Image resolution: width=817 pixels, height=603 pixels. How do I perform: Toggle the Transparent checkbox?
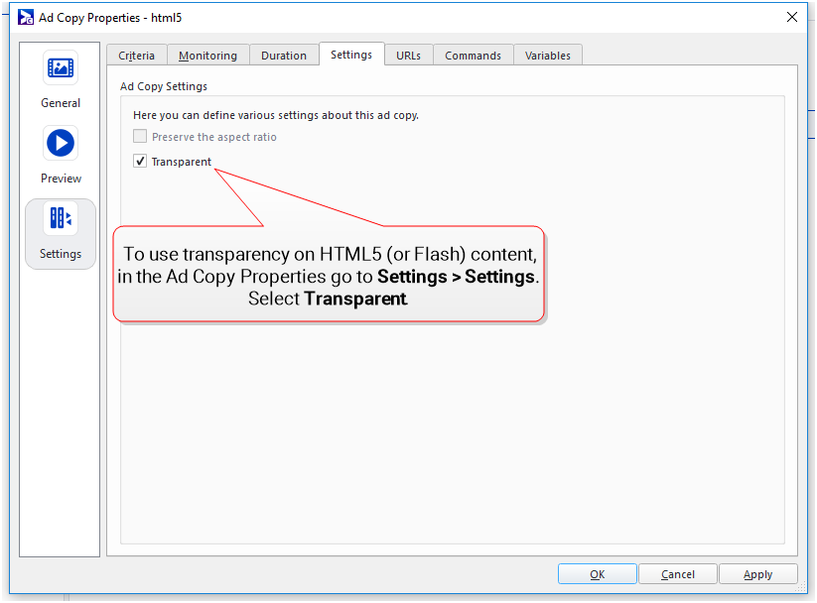pos(140,162)
